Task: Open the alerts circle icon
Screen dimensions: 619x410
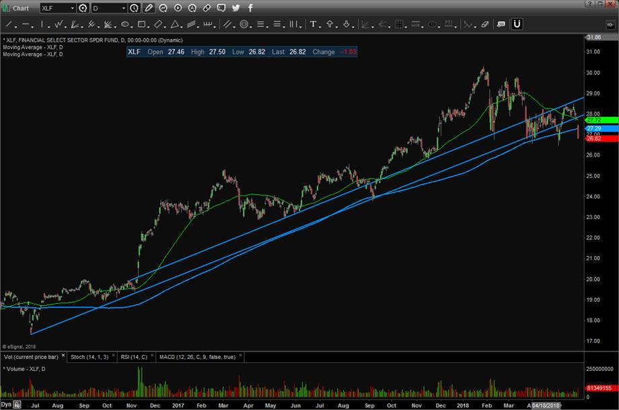Action: click(x=192, y=8)
